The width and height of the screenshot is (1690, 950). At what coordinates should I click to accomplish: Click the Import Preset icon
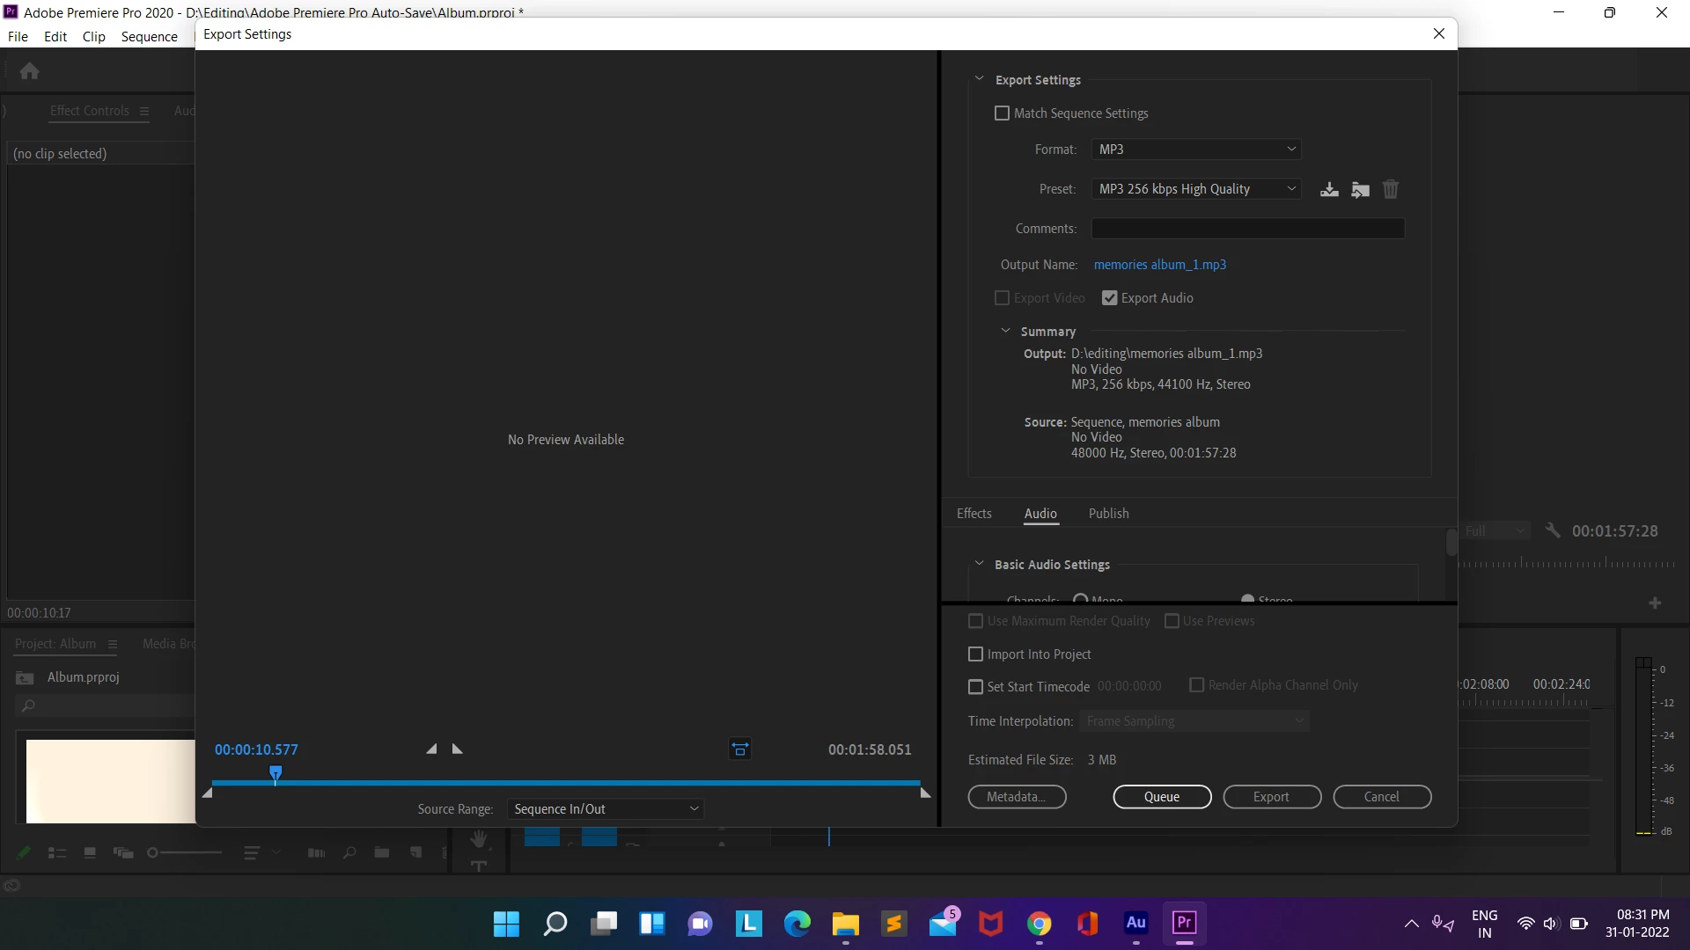[1360, 189]
